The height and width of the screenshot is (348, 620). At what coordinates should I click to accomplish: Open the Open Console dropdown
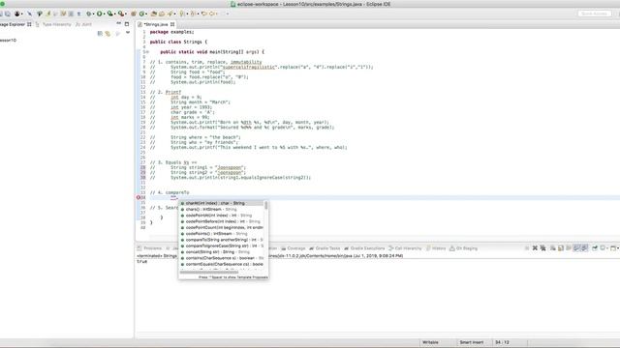tap(618, 248)
